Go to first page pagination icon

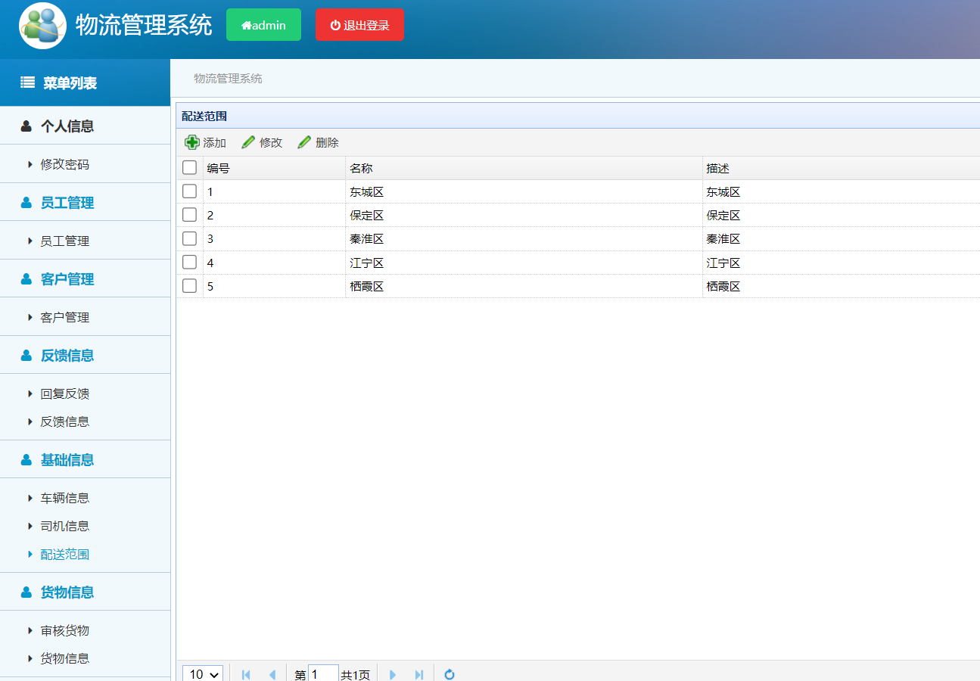(x=246, y=674)
